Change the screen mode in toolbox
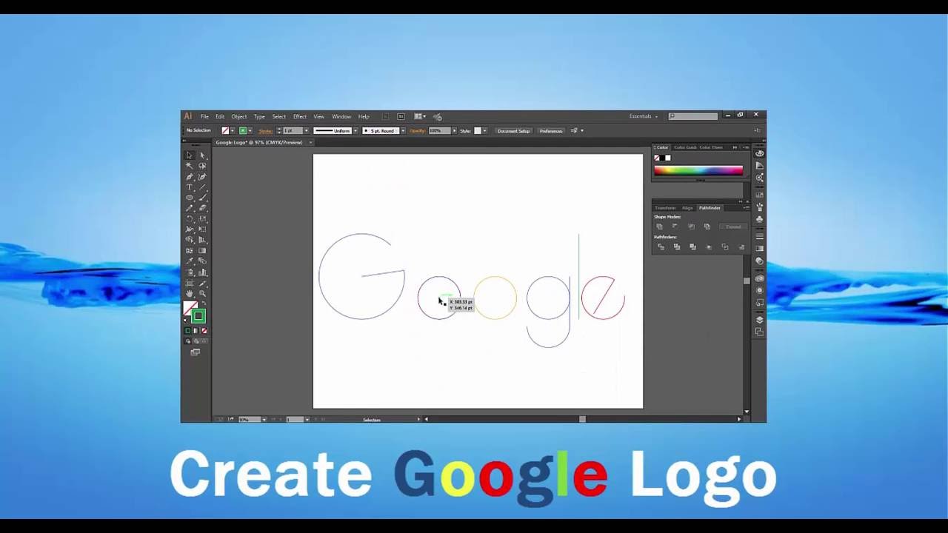 click(x=196, y=352)
